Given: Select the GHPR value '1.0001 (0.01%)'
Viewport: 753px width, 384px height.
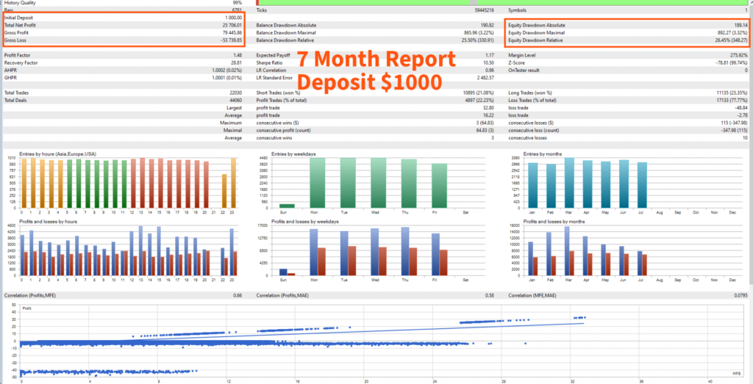Looking at the screenshot, I should [227, 78].
